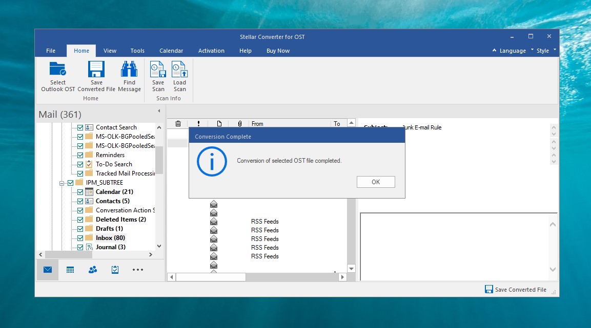Sort by the deleted trash column icon
The image size is (591, 328).
(178, 123)
